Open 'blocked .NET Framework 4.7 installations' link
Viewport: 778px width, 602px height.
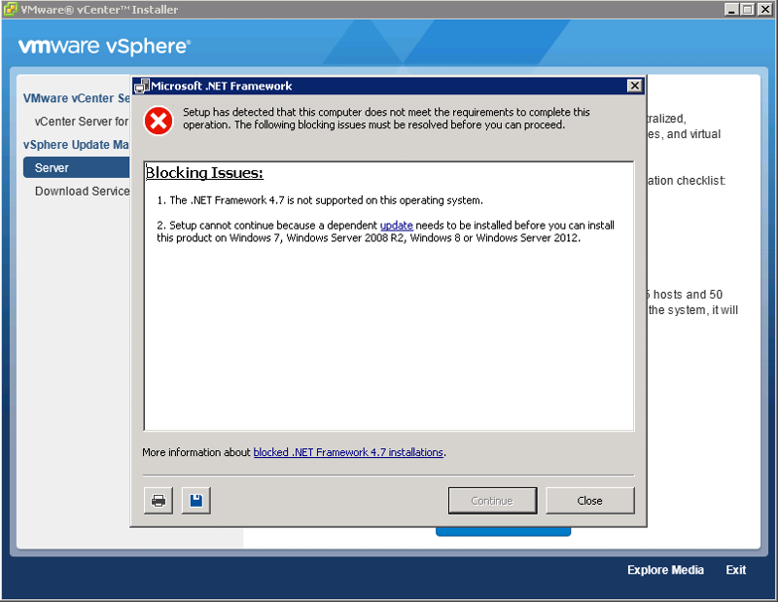click(348, 452)
